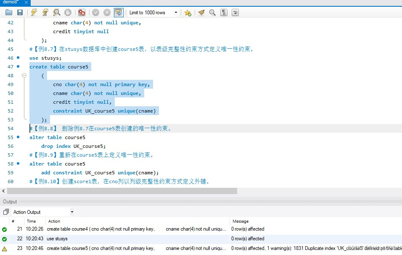Execute statement under cursor icon

(x=45, y=12)
